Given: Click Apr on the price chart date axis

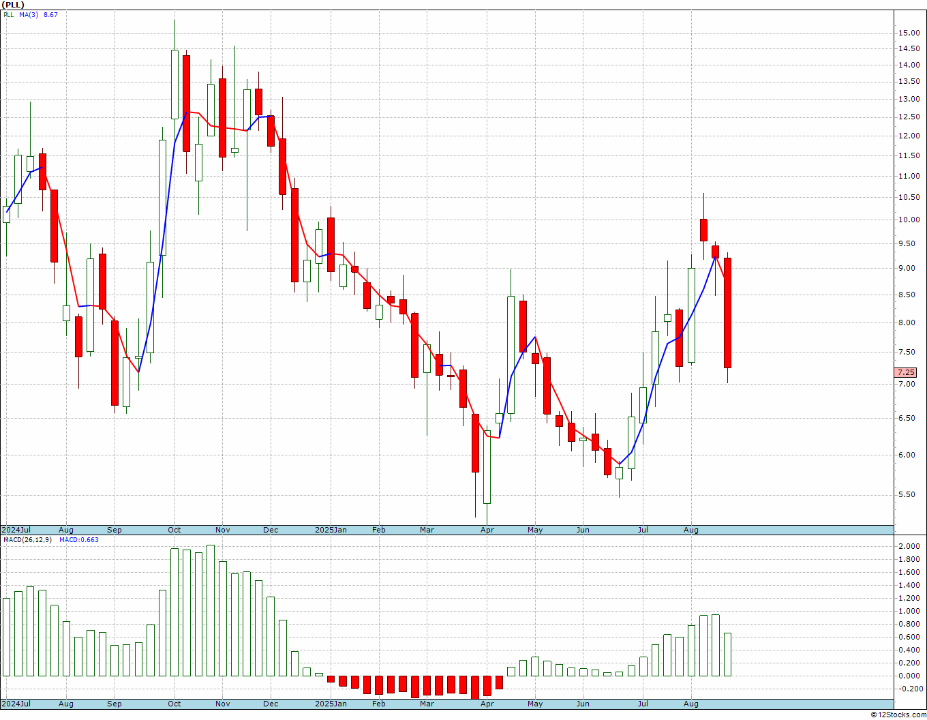Looking at the screenshot, I should (x=487, y=530).
